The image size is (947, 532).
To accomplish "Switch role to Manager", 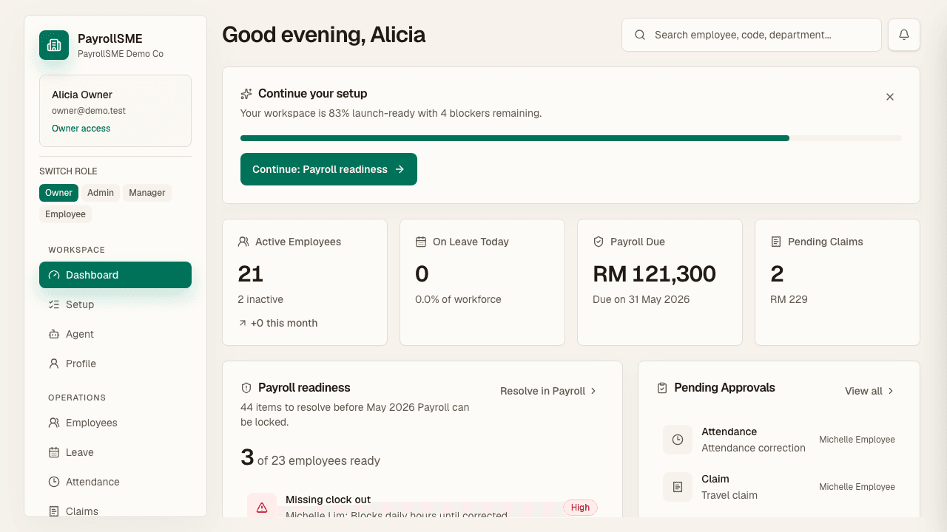I will pyautogui.click(x=147, y=193).
